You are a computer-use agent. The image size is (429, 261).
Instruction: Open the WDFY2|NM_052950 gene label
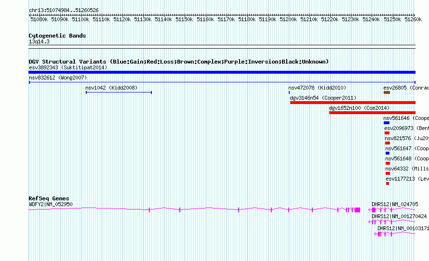[51, 204]
